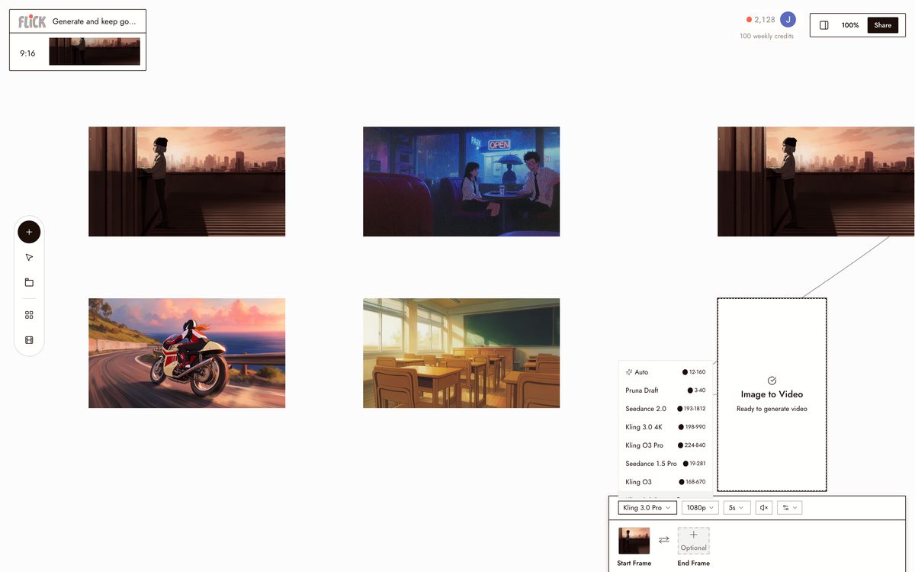Select the rainy diner couple image
The image size is (915, 572).
[461, 182]
